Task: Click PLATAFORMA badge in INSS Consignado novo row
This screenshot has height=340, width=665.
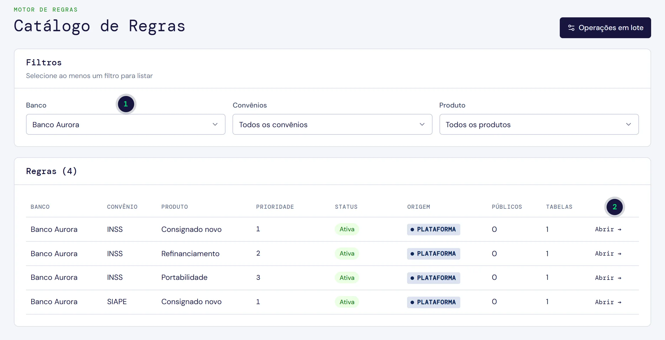Action: [433, 229]
